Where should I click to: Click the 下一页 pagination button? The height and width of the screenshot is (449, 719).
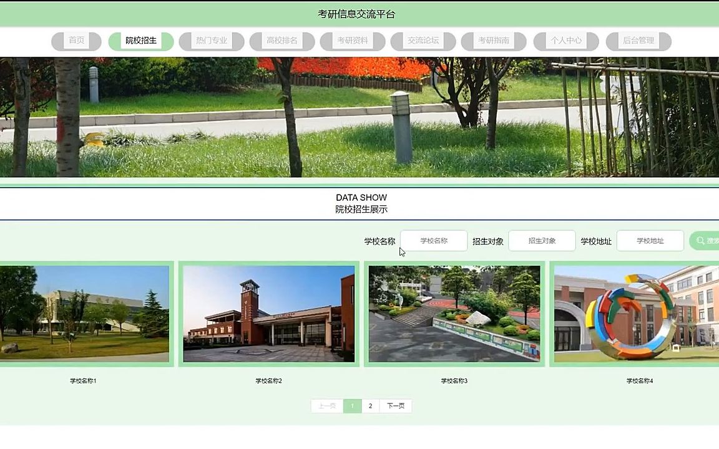click(x=396, y=405)
